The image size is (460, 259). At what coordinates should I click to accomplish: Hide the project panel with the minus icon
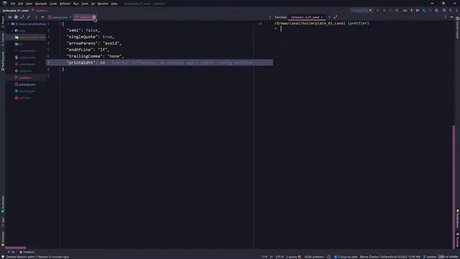point(42,17)
